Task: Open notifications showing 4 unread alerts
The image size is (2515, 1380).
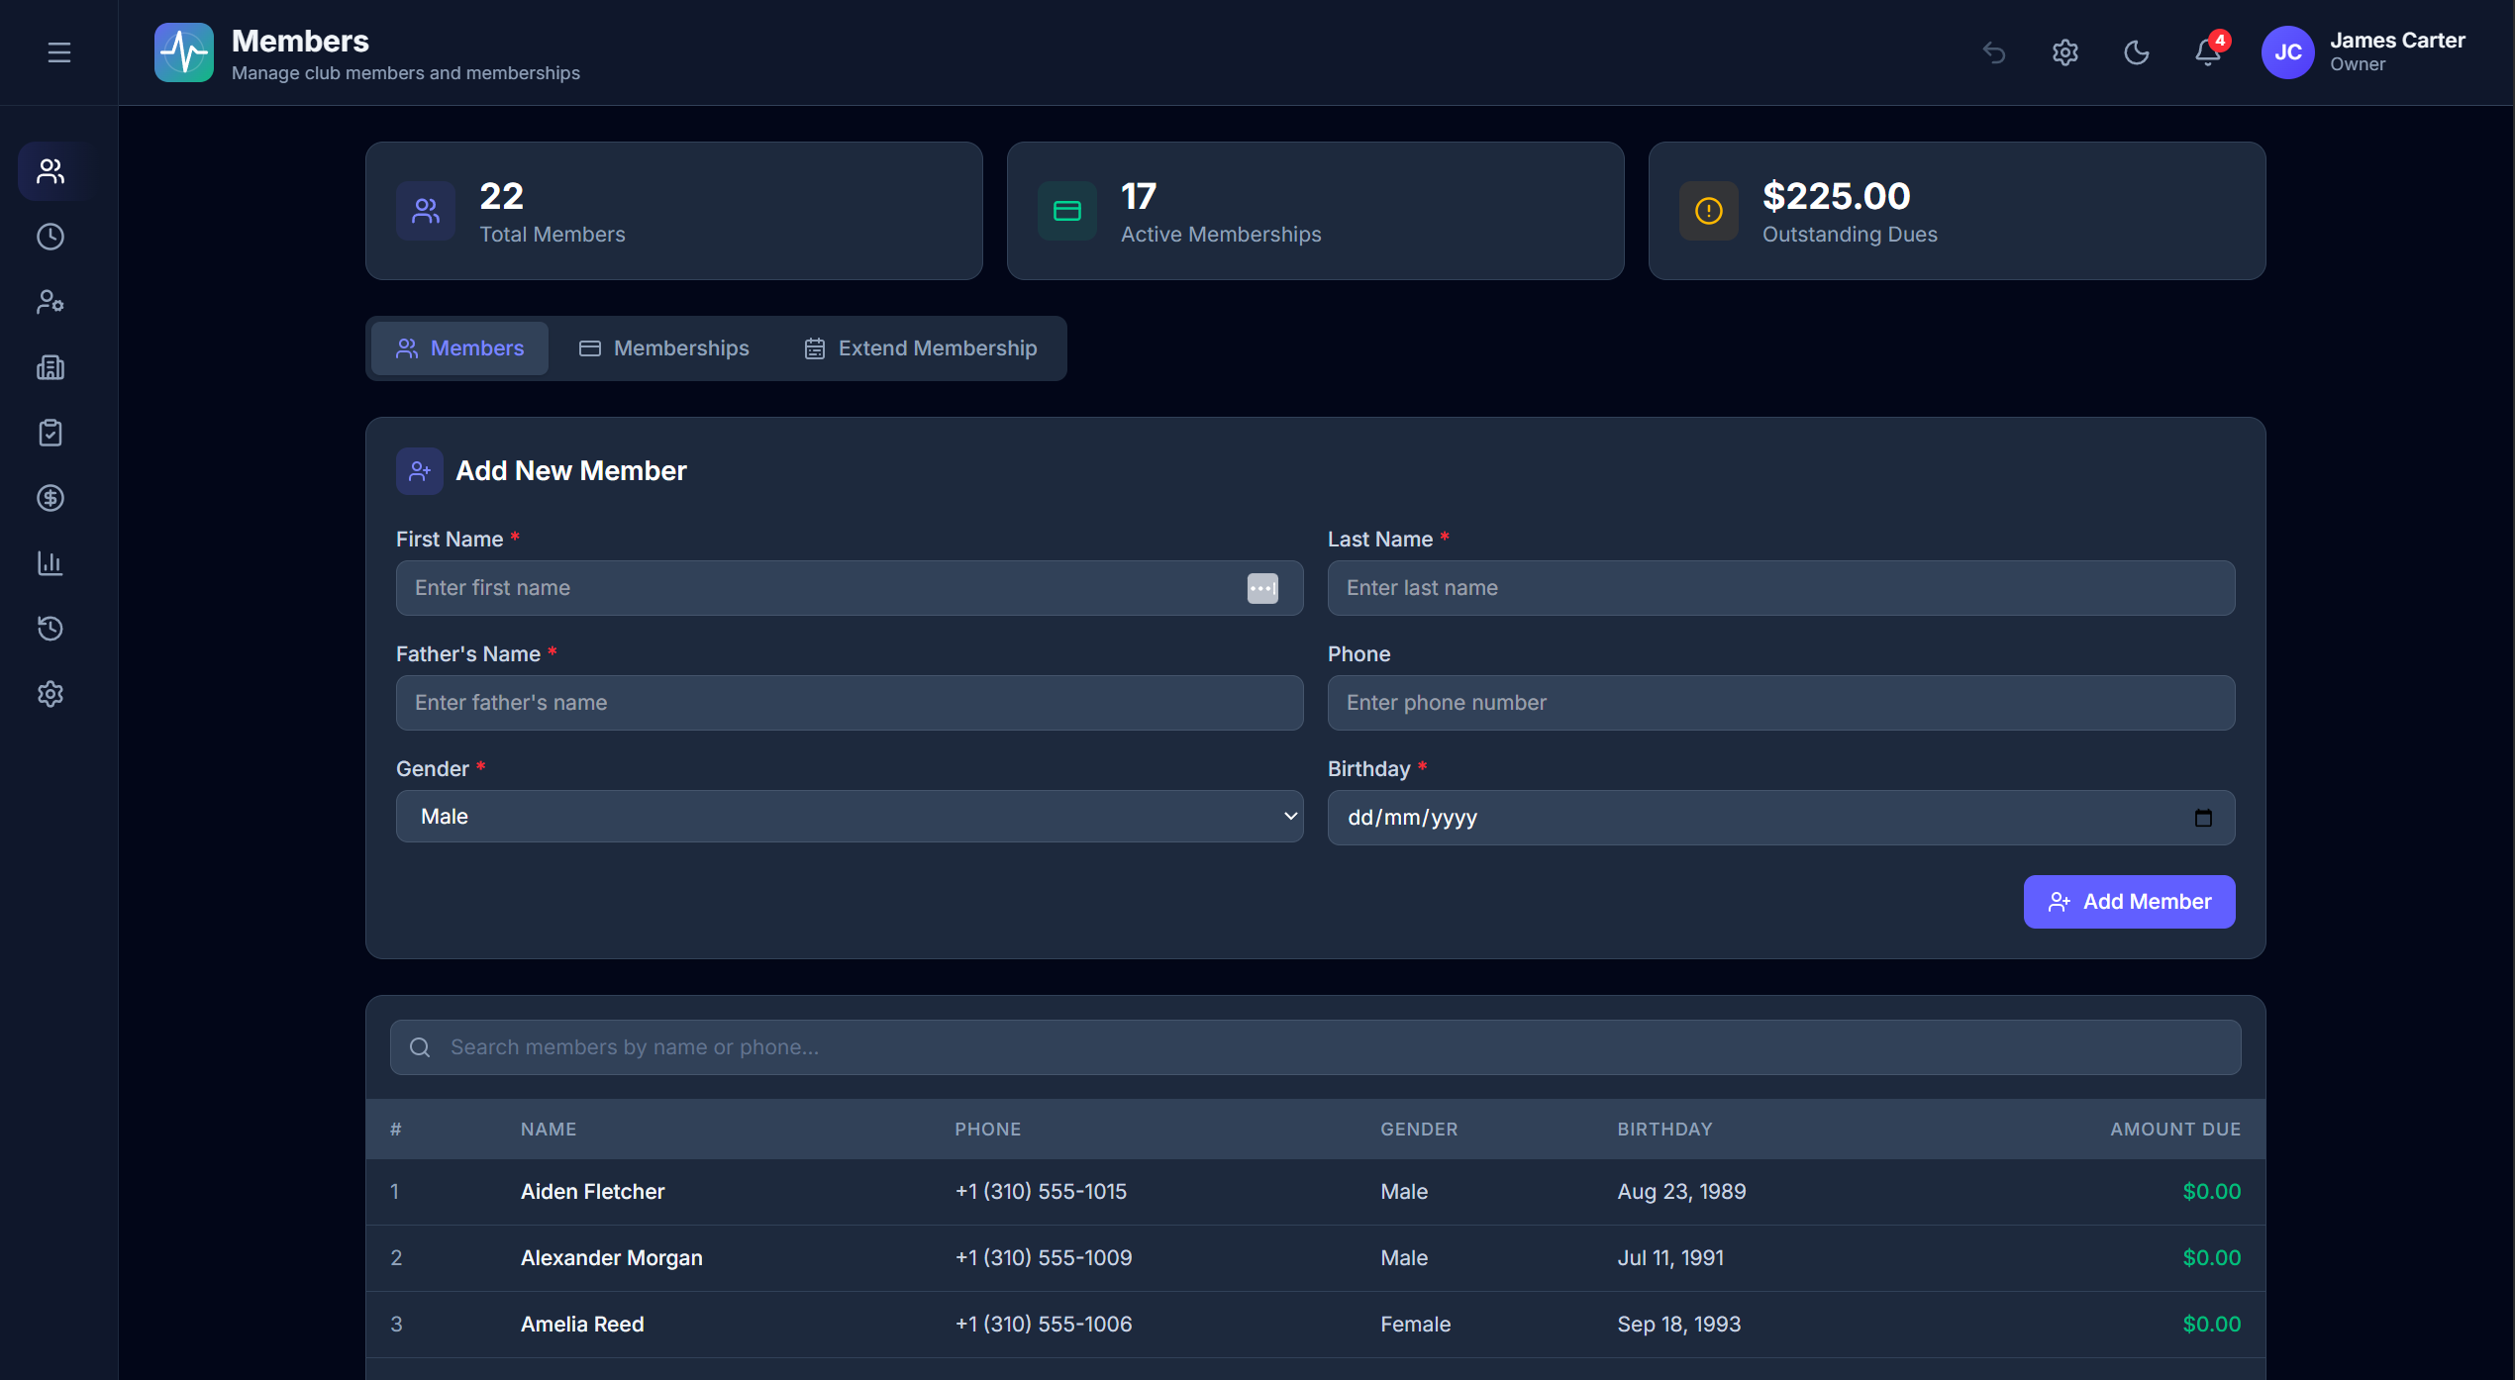Action: 2206,52
